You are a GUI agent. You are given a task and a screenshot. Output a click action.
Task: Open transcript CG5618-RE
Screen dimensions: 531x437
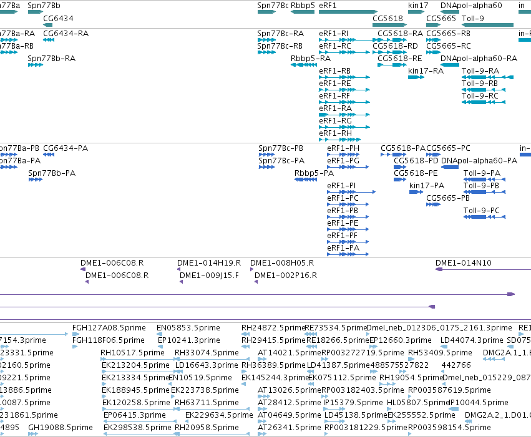click(400, 59)
